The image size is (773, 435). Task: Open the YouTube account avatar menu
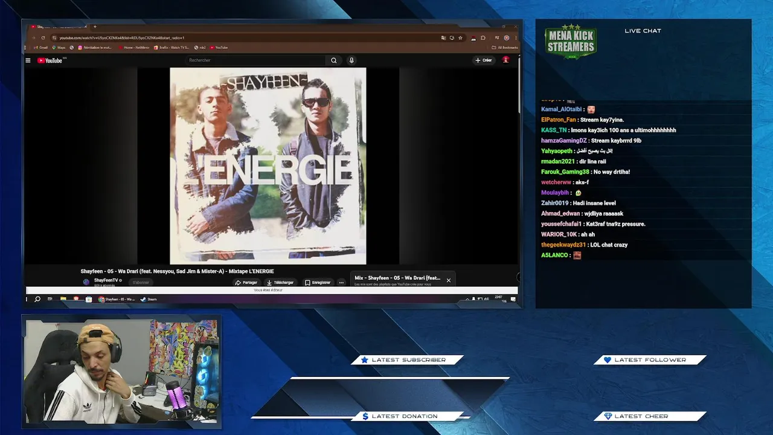[x=506, y=60]
